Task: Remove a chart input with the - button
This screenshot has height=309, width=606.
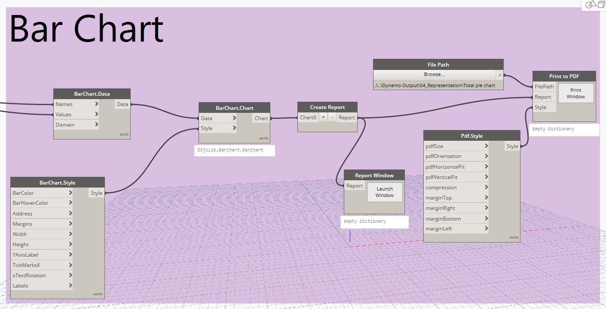Action: pyautogui.click(x=332, y=117)
